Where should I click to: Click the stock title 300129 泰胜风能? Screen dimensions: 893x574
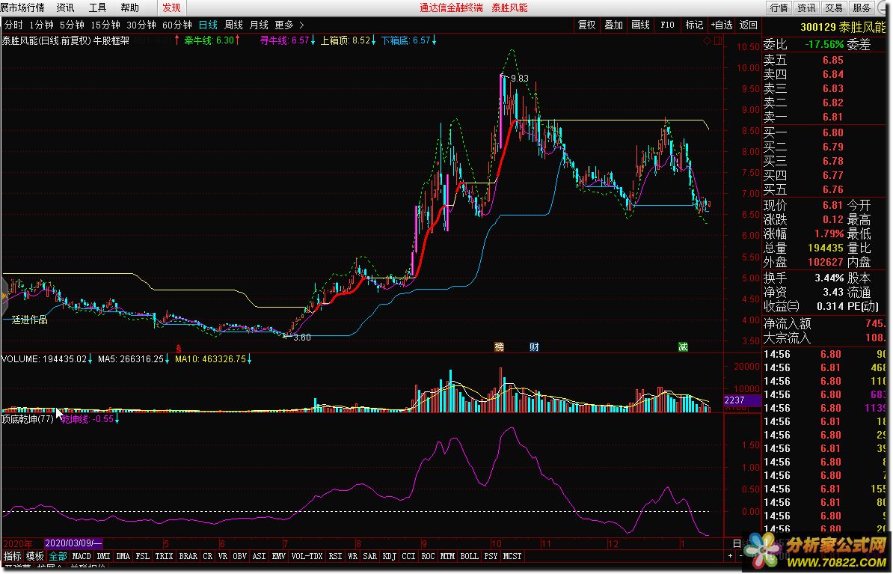point(843,27)
